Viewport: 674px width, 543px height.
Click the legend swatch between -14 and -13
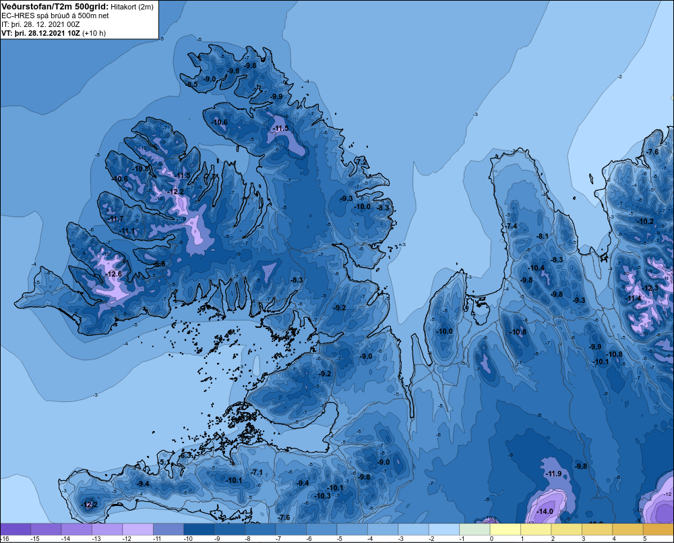pyautogui.click(x=77, y=529)
